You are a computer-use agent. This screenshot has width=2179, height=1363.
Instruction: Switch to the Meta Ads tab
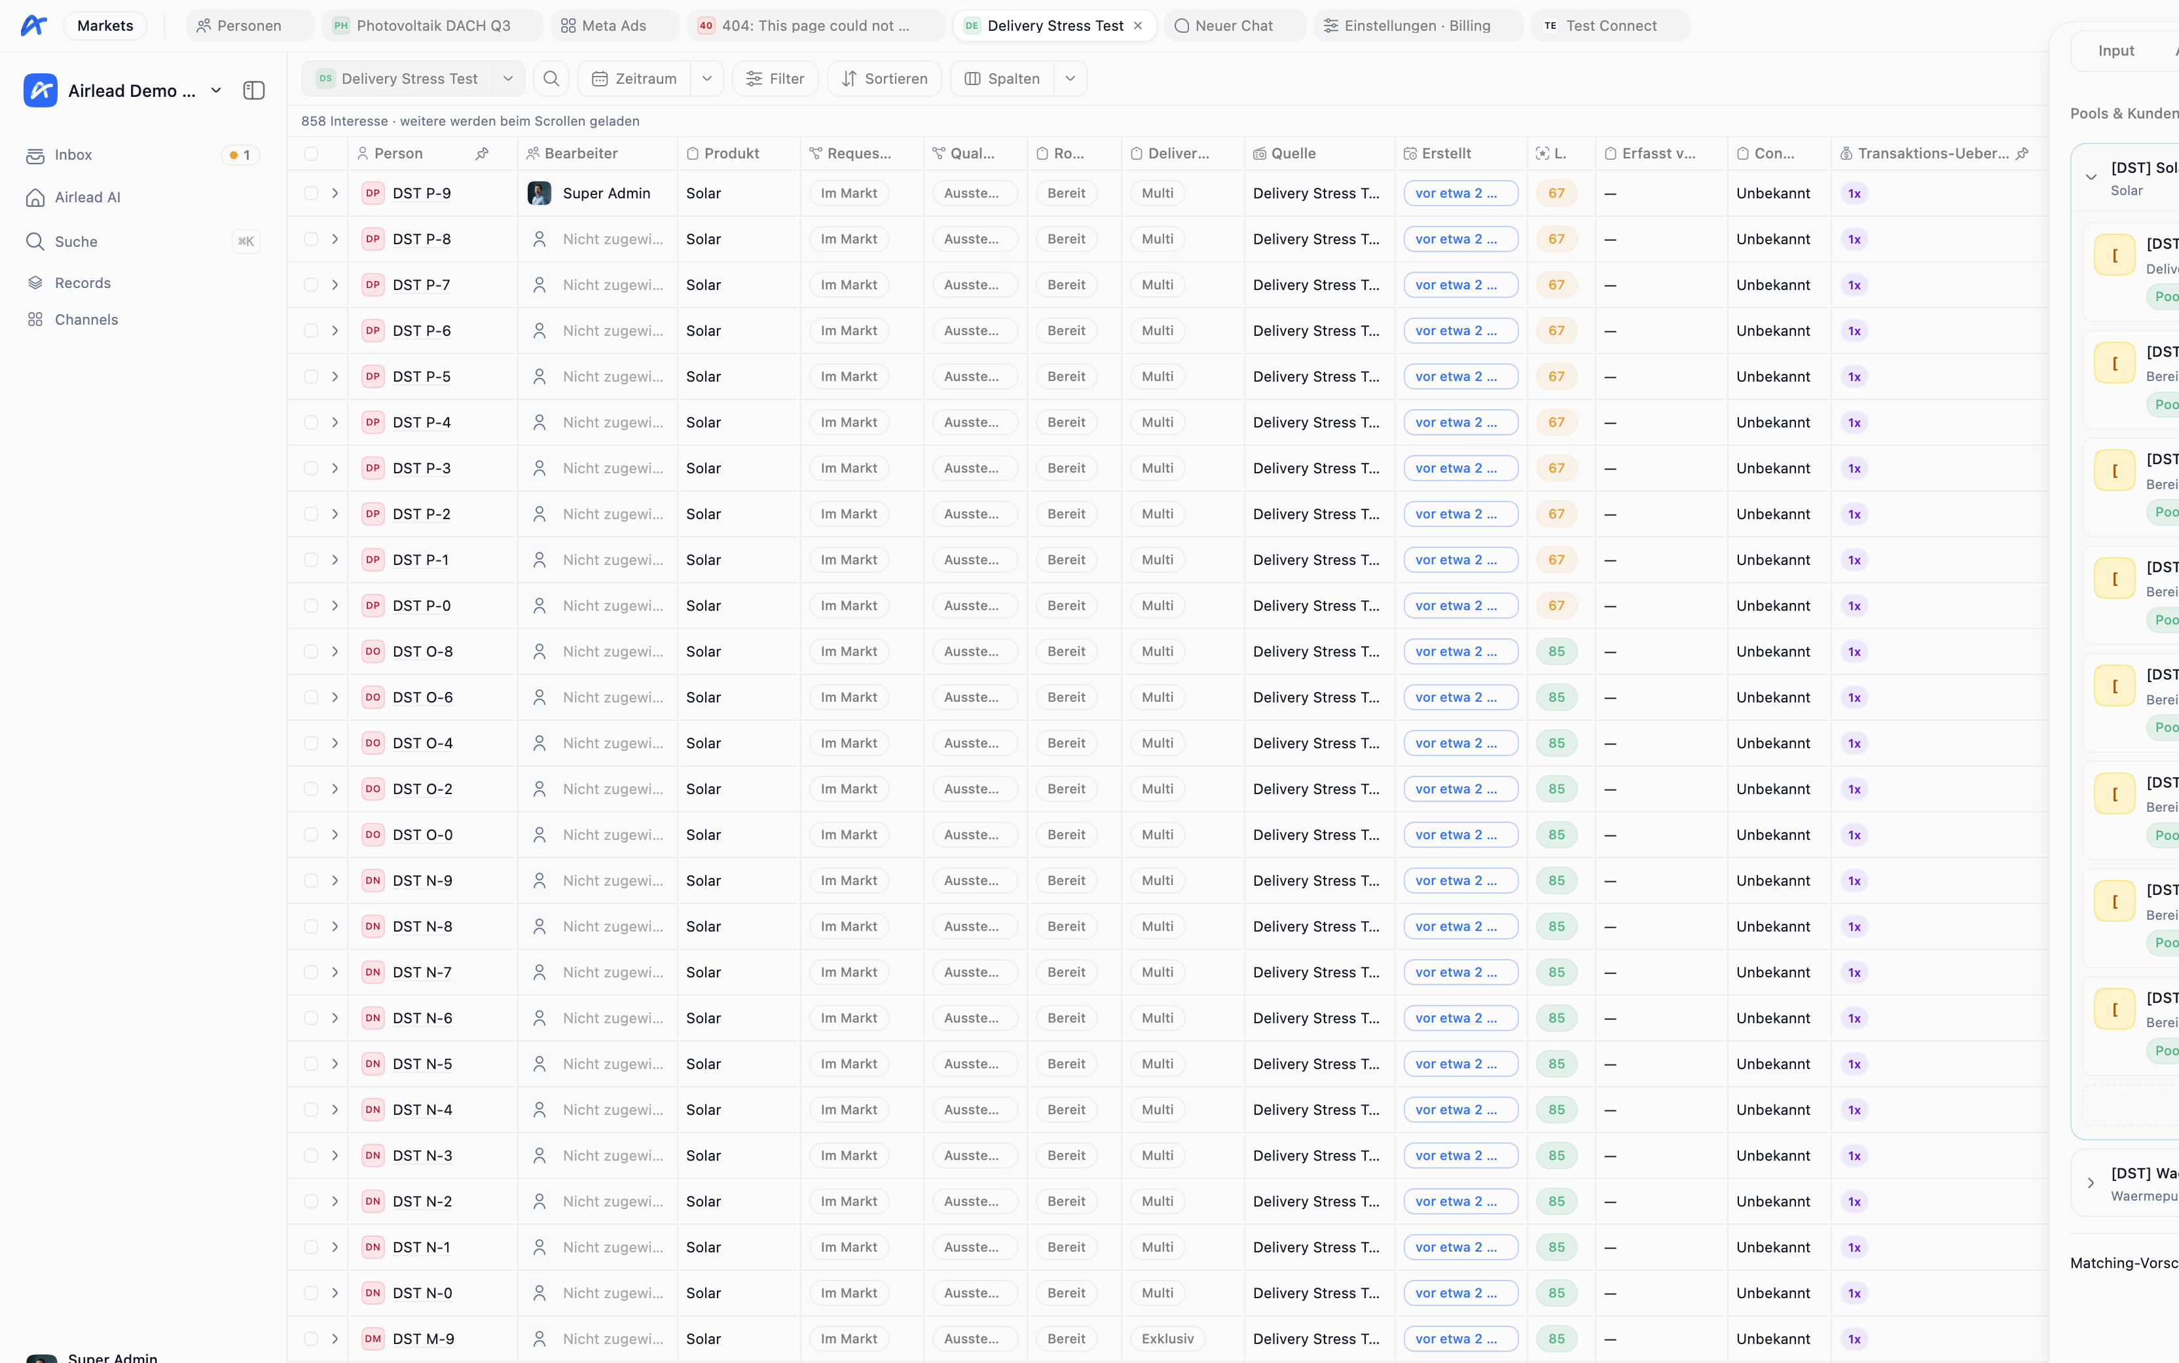pyautogui.click(x=615, y=26)
